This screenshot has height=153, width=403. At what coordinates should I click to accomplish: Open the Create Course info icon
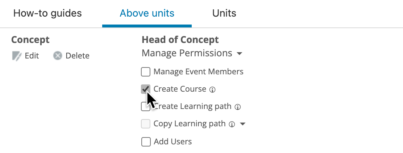click(212, 89)
